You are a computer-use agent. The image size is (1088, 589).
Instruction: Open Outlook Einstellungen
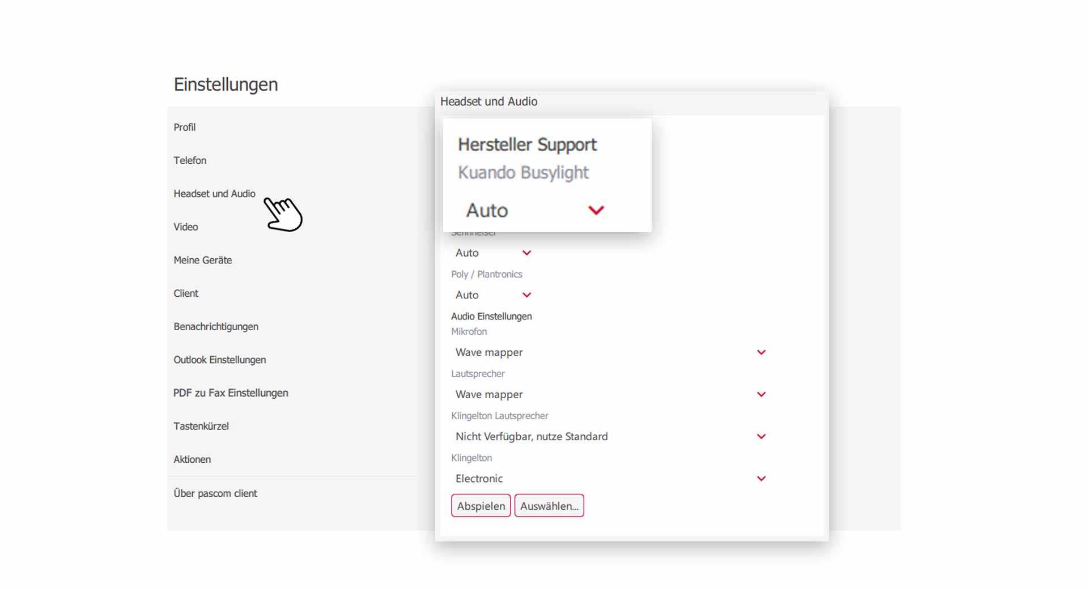pyautogui.click(x=220, y=360)
